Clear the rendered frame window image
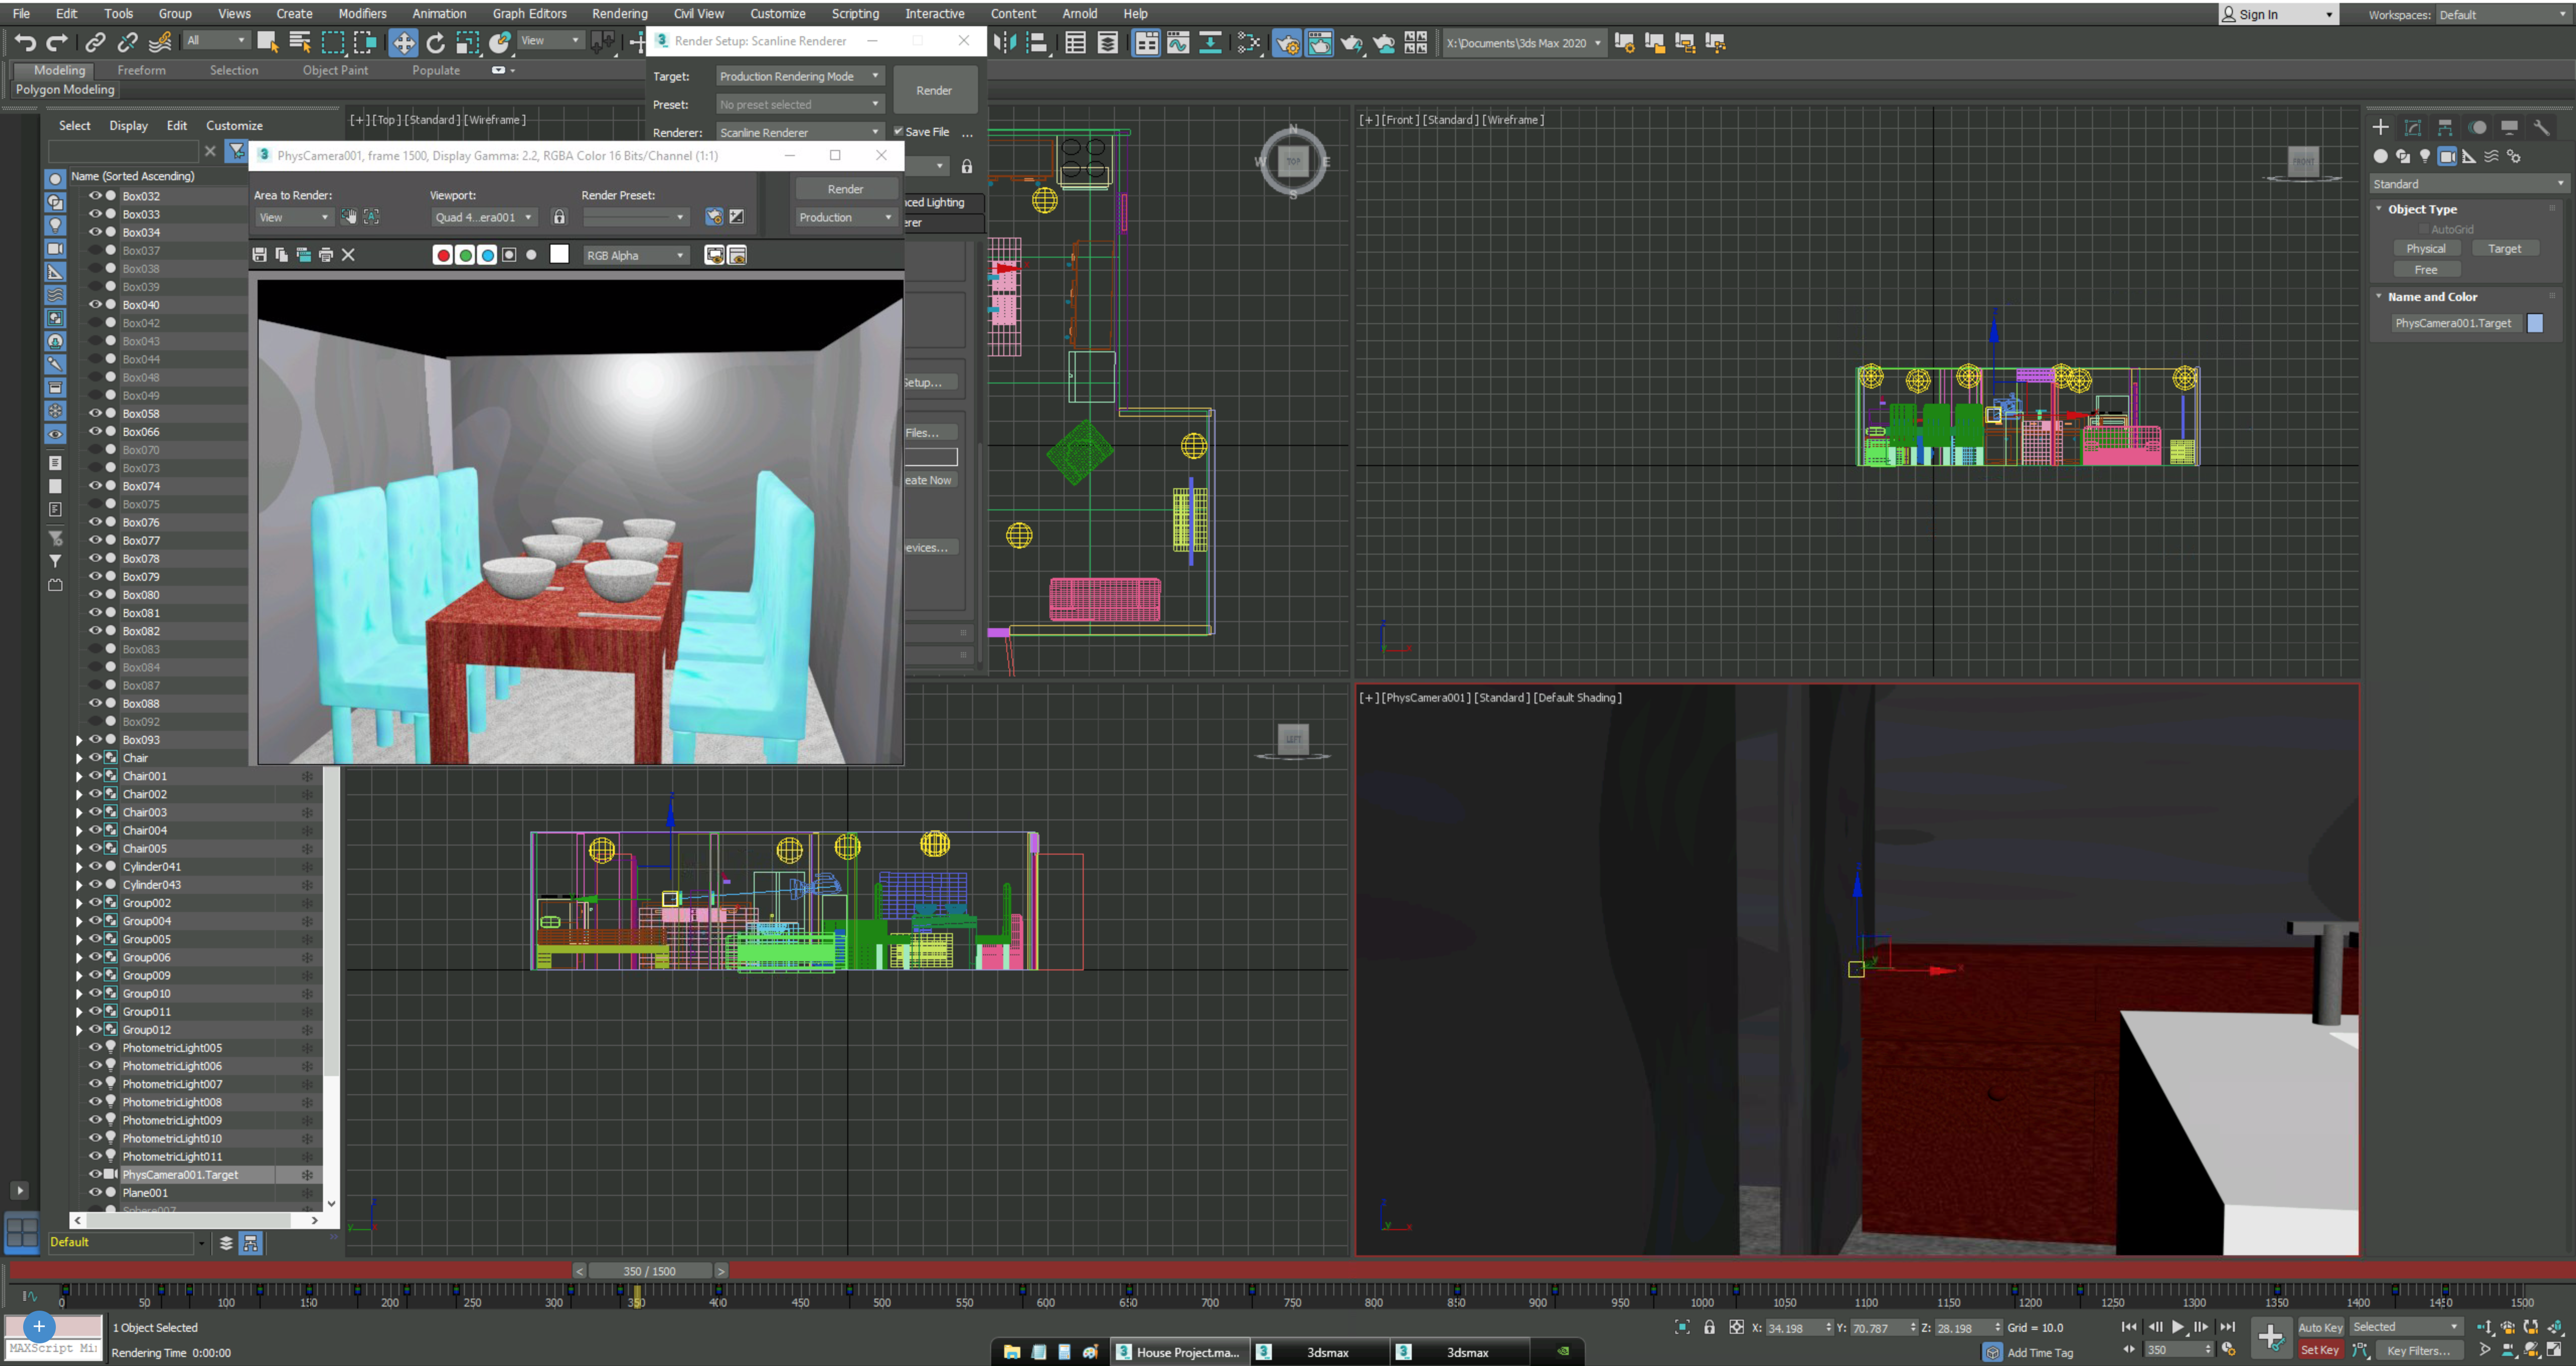The height and width of the screenshot is (1366, 2576). [x=348, y=255]
